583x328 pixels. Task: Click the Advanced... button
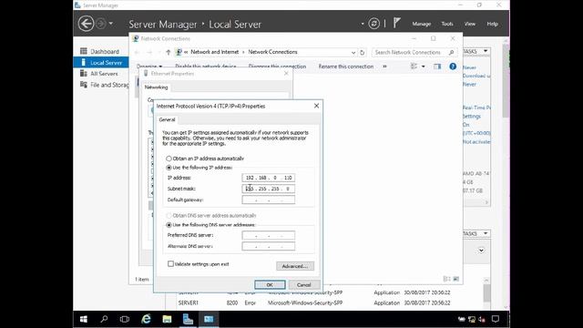click(295, 266)
